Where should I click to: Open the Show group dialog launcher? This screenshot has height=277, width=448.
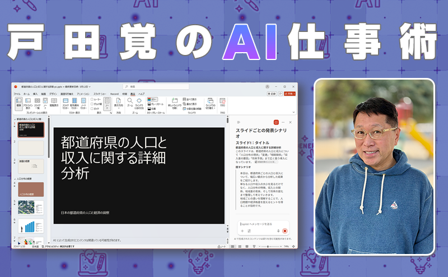pos(111,113)
